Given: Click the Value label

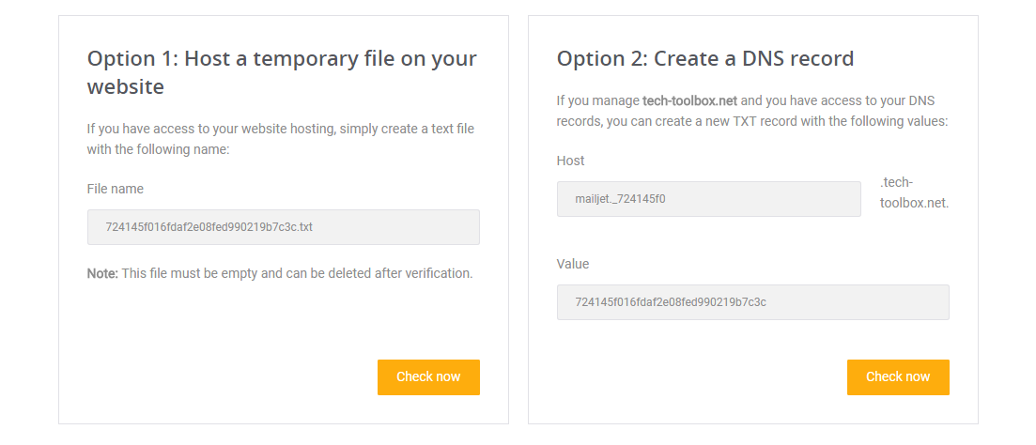Looking at the screenshot, I should tap(573, 264).
